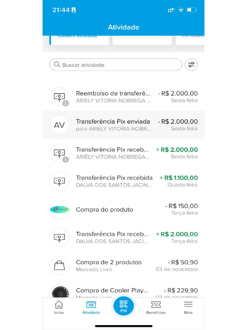Open the Compra do produto R$ 150,00 entry
The image size is (247, 330).
(x=129, y=209)
